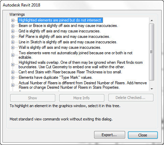
Task: Open More Info for the warning
Action: tap(82, 98)
